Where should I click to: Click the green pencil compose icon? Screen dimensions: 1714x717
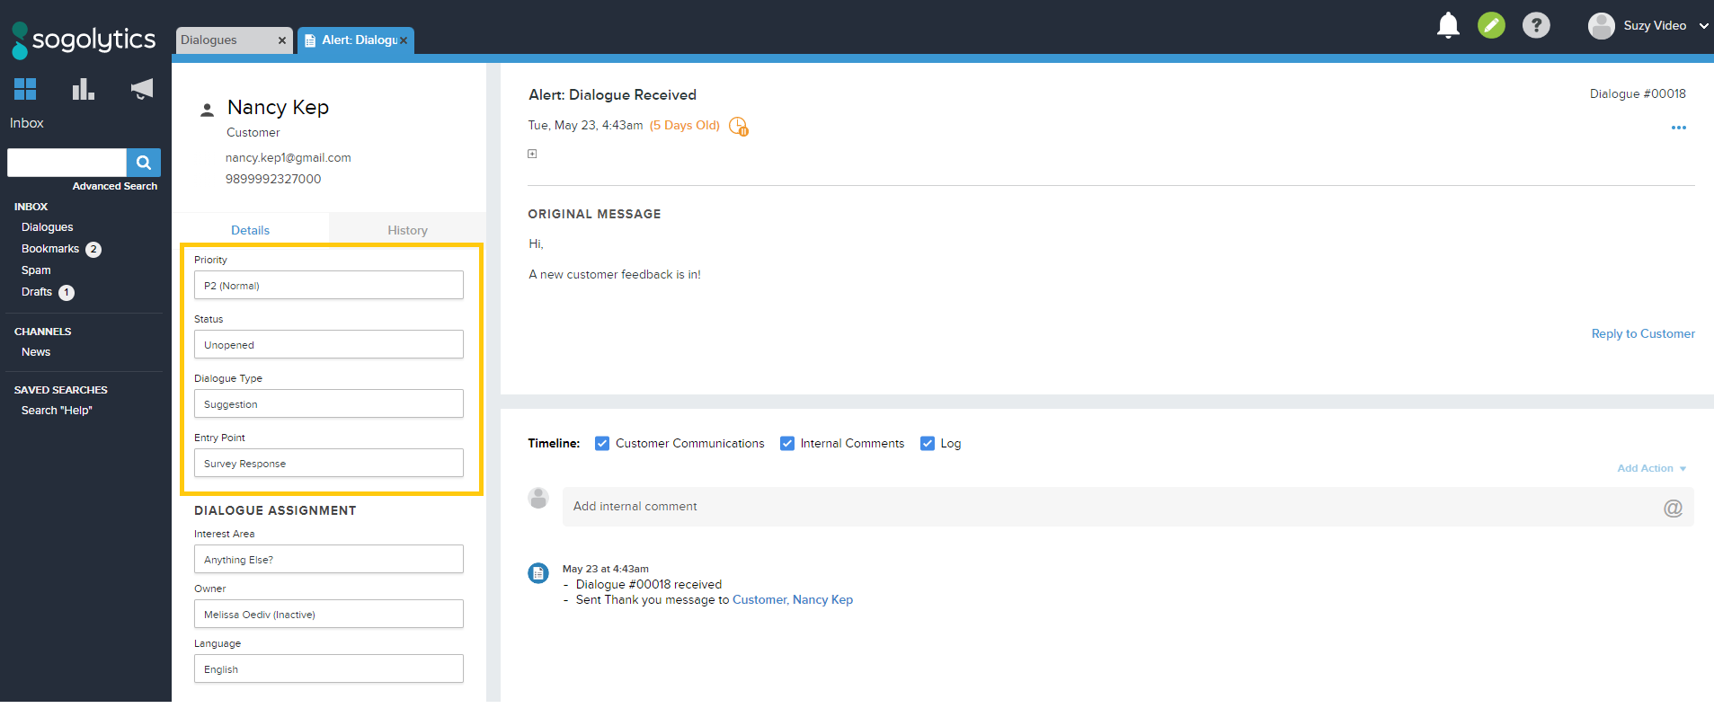click(x=1491, y=25)
